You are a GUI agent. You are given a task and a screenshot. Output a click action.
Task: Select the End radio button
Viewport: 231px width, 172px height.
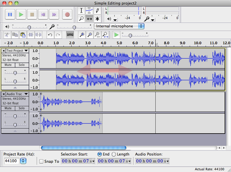coord(99,154)
